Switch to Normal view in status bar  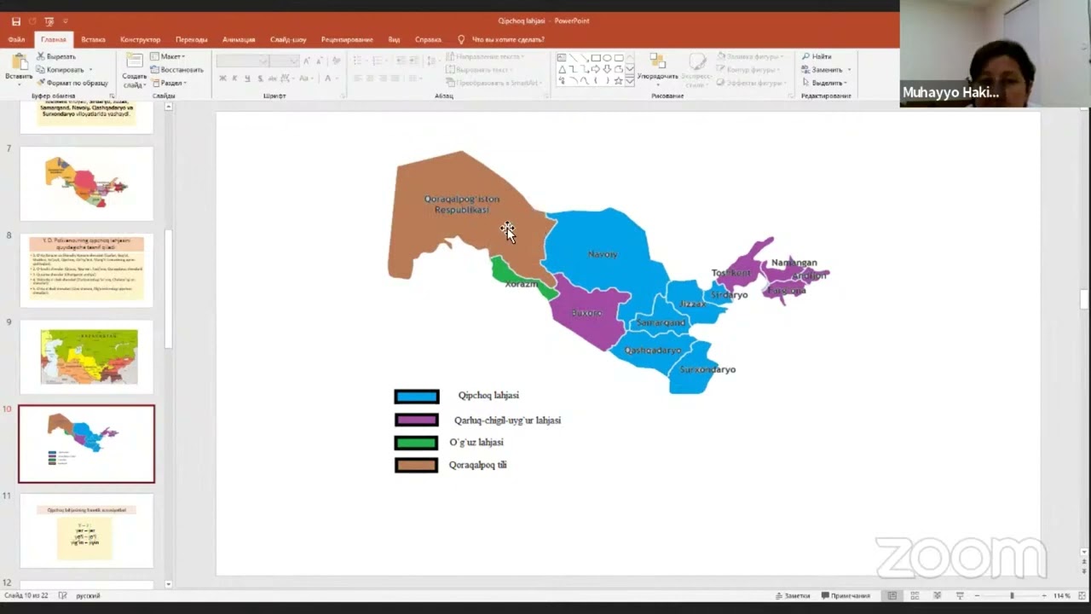tap(892, 595)
